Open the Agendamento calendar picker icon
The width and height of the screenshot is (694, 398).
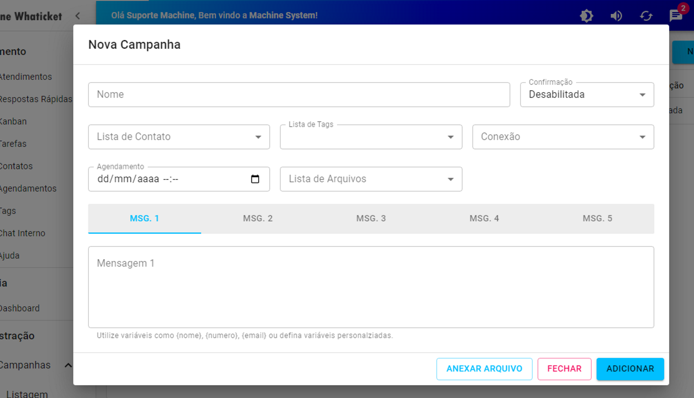255,179
